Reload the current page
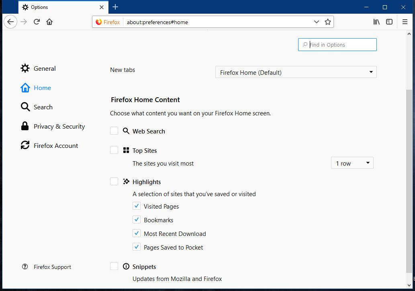Image resolution: width=415 pixels, height=291 pixels. coord(37,22)
